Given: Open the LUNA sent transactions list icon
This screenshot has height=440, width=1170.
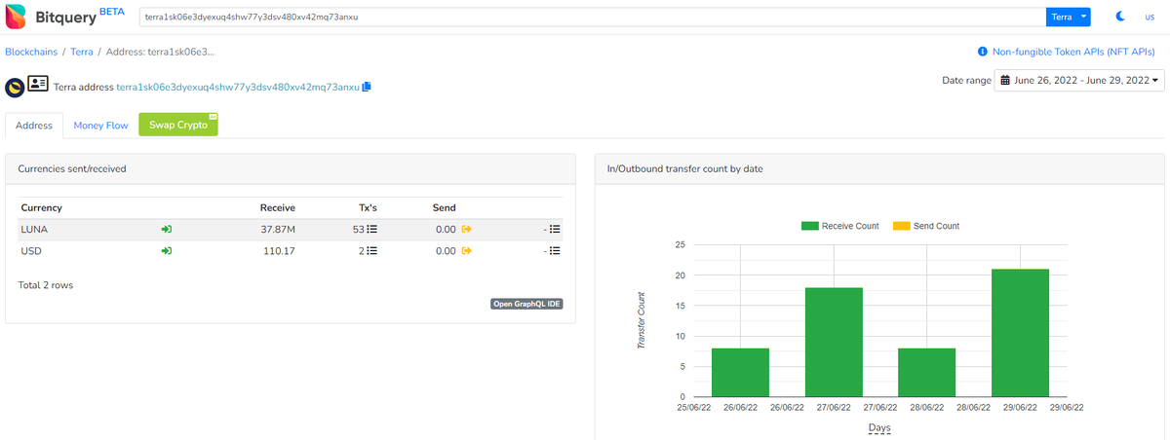Looking at the screenshot, I should click(555, 230).
